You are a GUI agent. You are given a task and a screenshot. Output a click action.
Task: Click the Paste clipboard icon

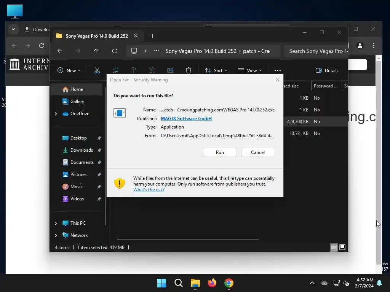pyautogui.click(x=134, y=70)
